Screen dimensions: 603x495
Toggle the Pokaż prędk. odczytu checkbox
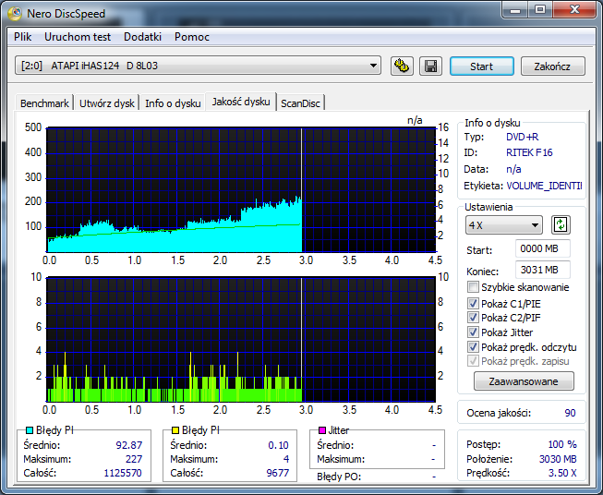coord(473,346)
